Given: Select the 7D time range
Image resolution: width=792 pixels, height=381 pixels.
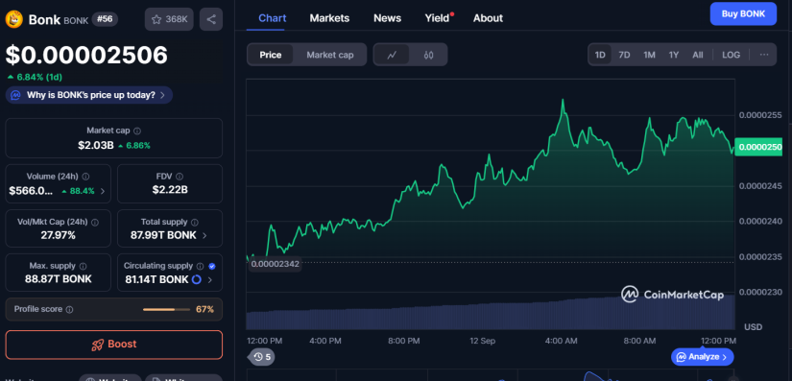Looking at the screenshot, I should [x=624, y=55].
